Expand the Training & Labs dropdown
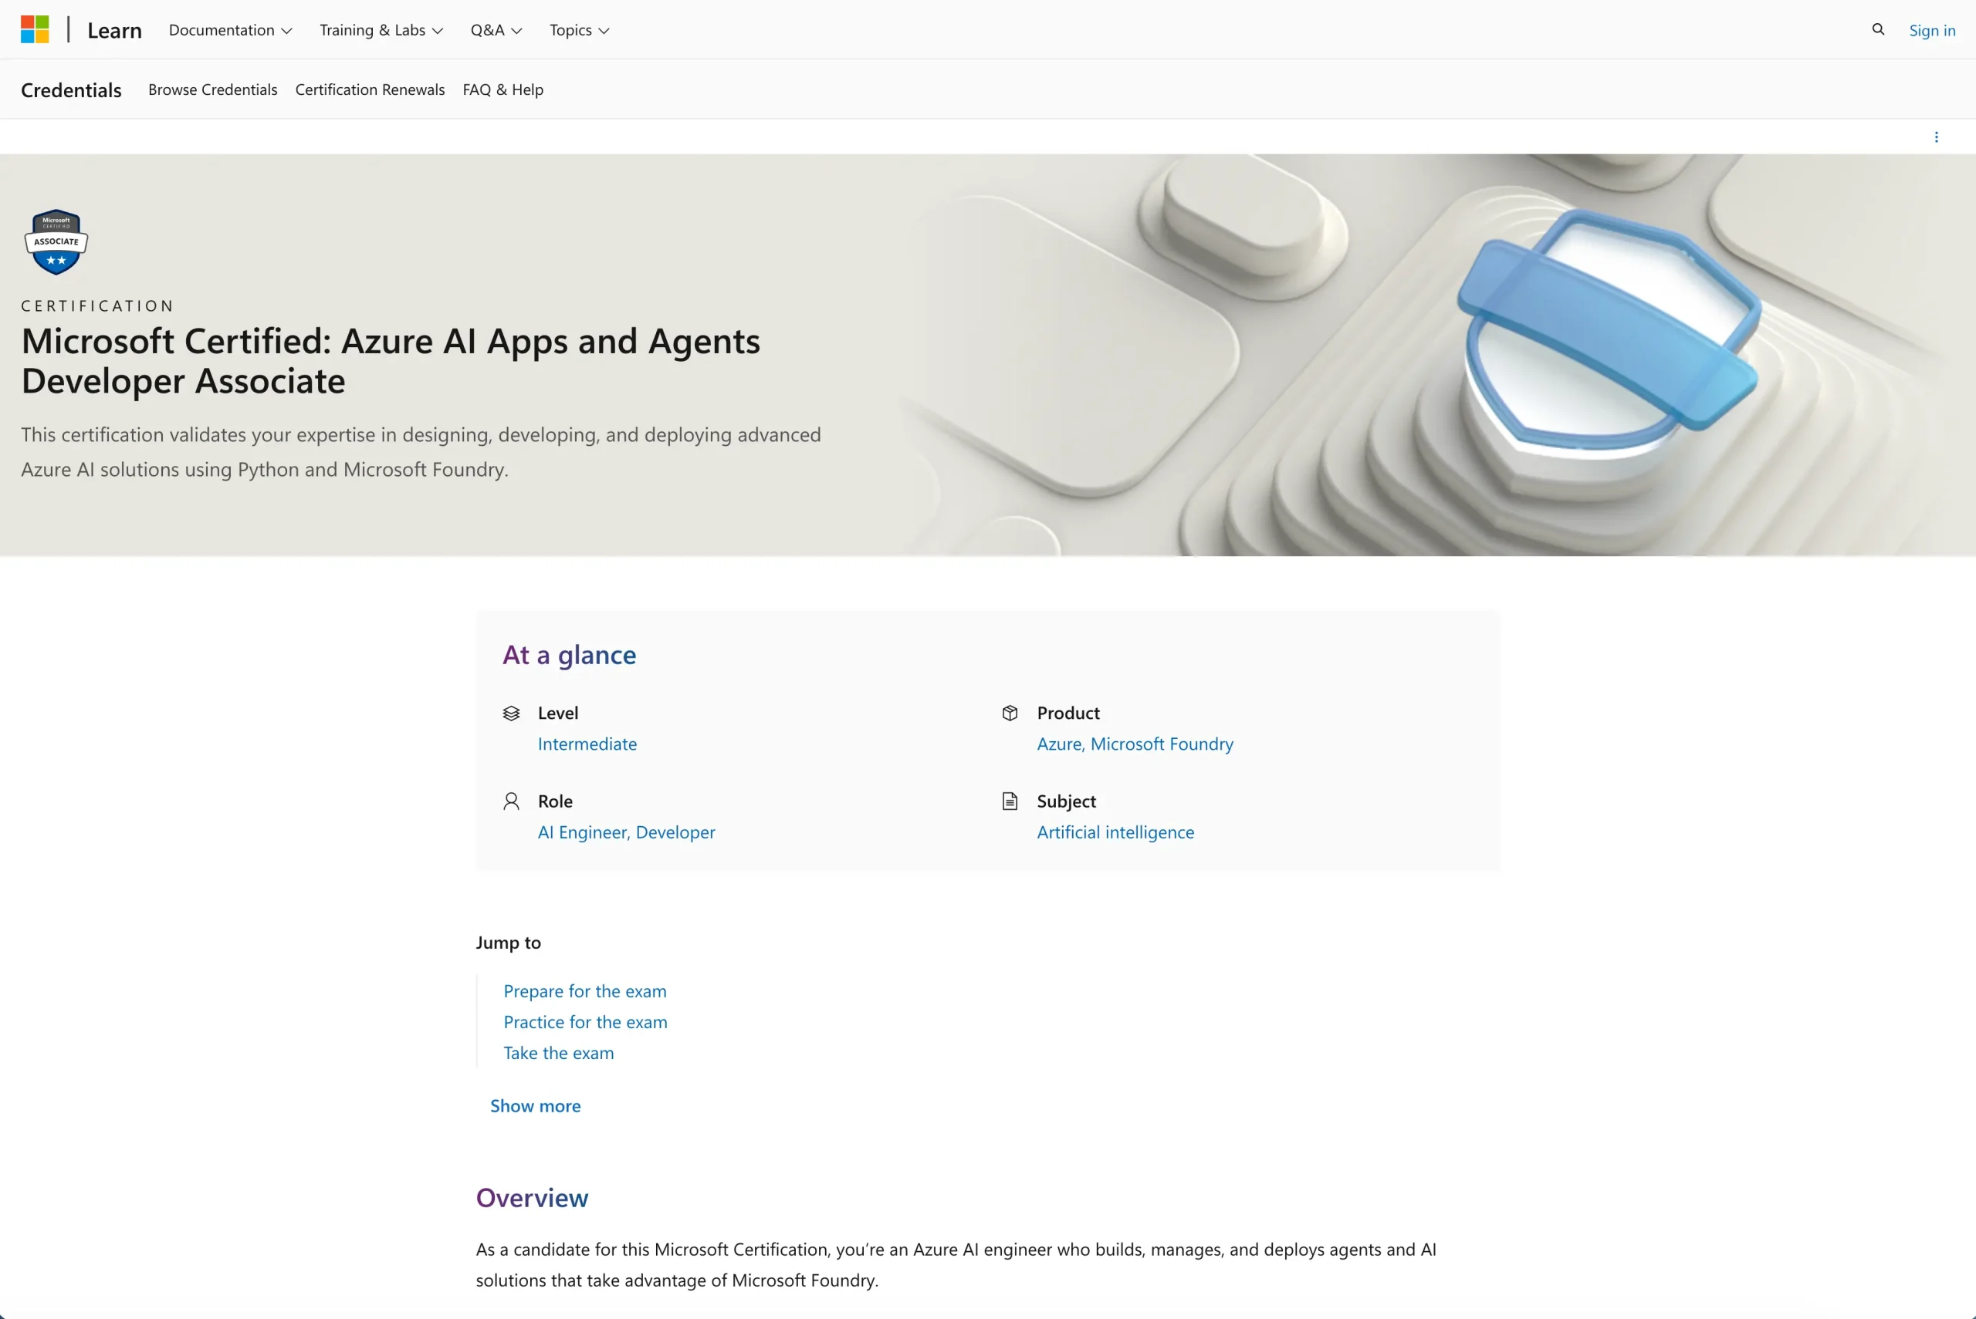 381,30
